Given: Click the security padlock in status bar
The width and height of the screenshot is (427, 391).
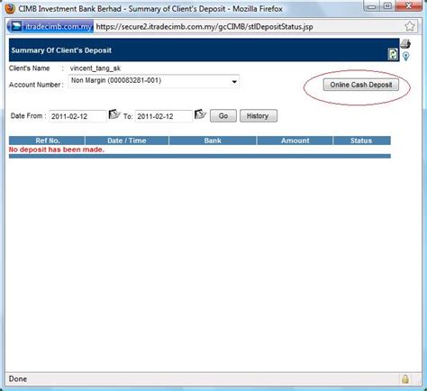Looking at the screenshot, I should pyautogui.click(x=405, y=379).
